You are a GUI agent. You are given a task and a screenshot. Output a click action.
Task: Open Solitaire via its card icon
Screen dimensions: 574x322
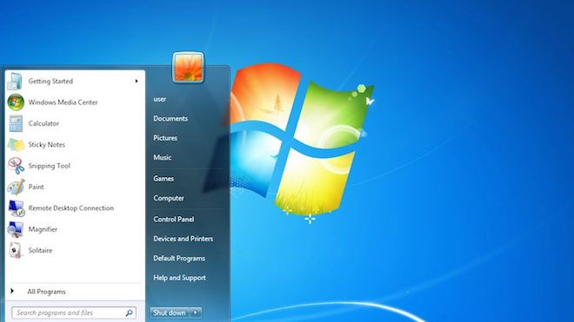pyautogui.click(x=16, y=250)
